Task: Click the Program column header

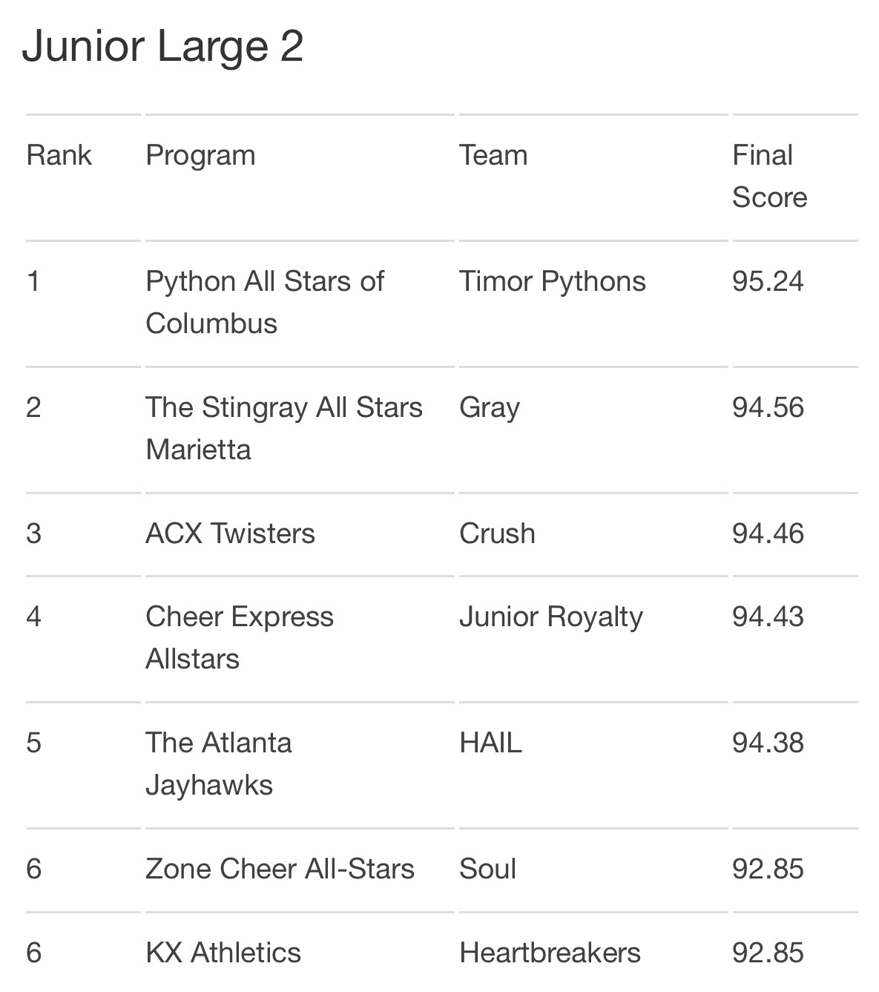Action: point(200,156)
